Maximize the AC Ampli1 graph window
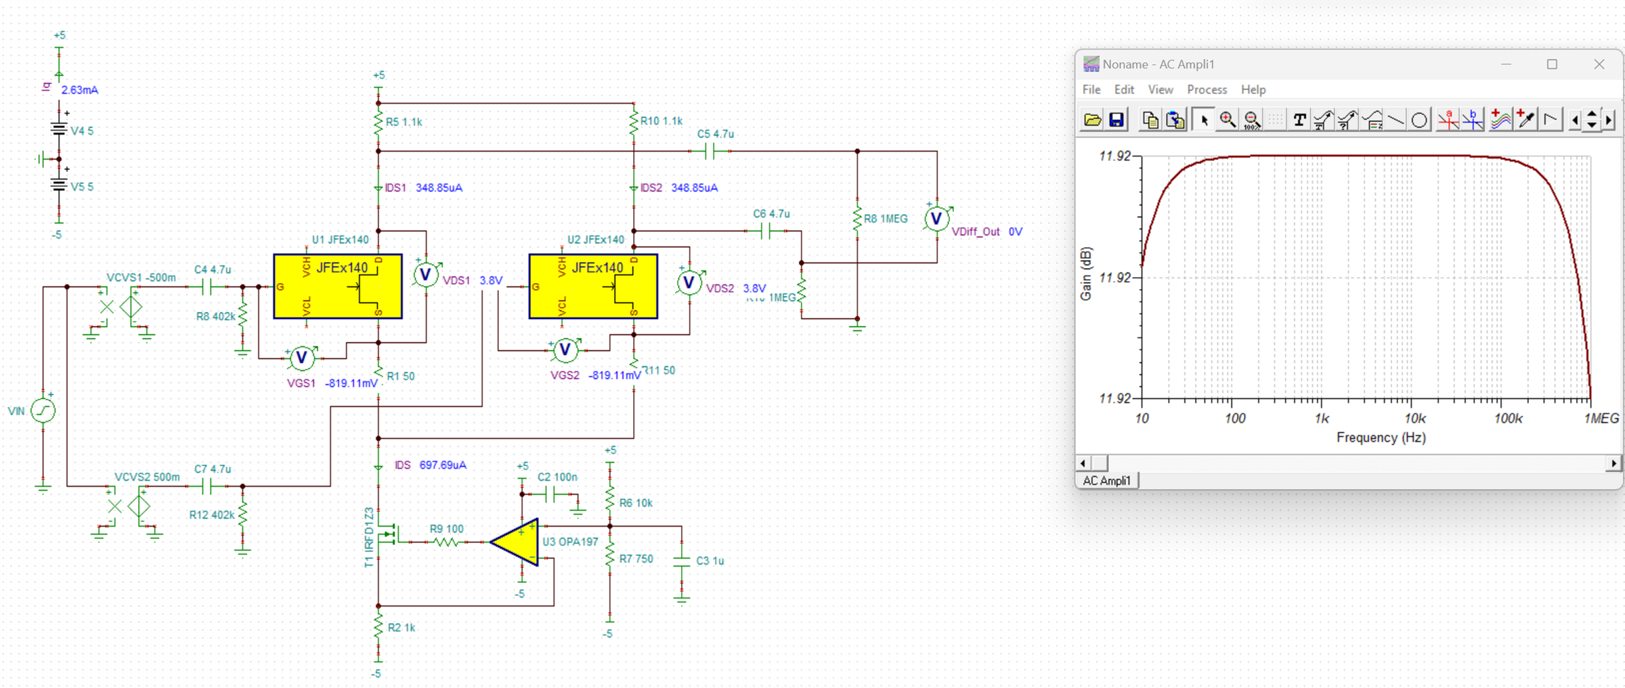Screen dimensions: 1625x688 point(1552,64)
